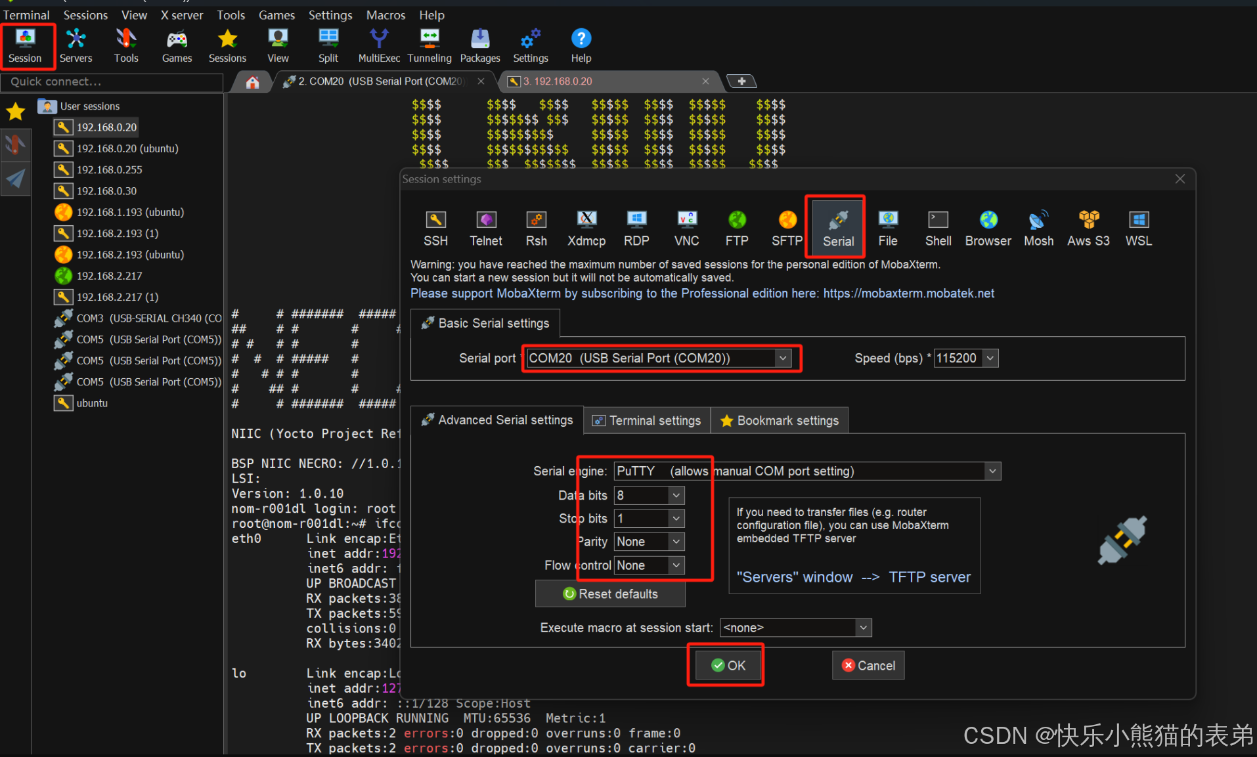1257x757 pixels.
Task: Click the sidebar paper plane icon
Action: tap(16, 179)
